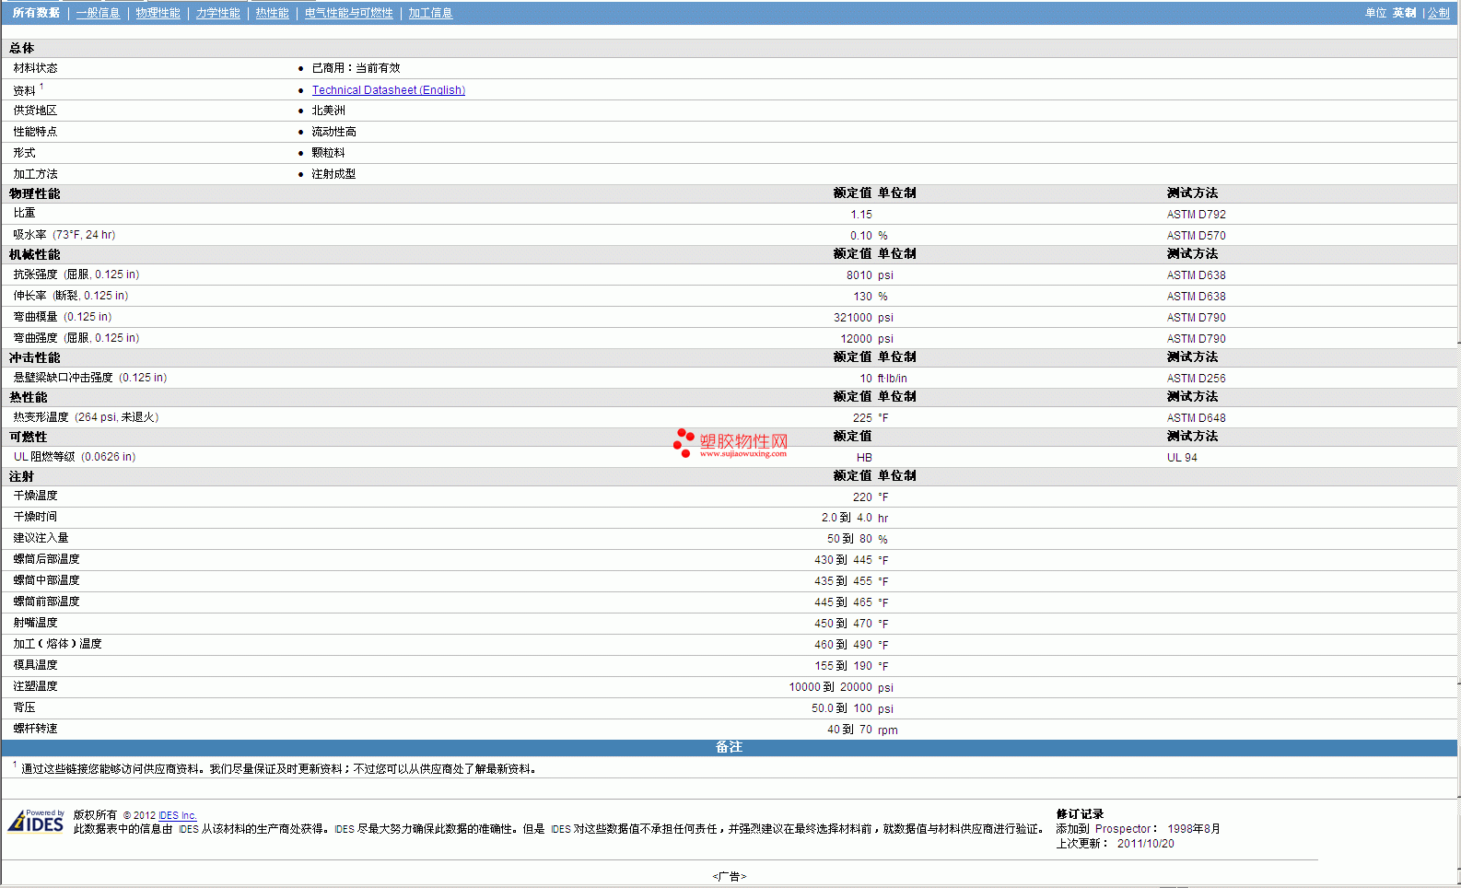Click the psi unit for 弯曲模量
1461x888 pixels.
[885, 318]
